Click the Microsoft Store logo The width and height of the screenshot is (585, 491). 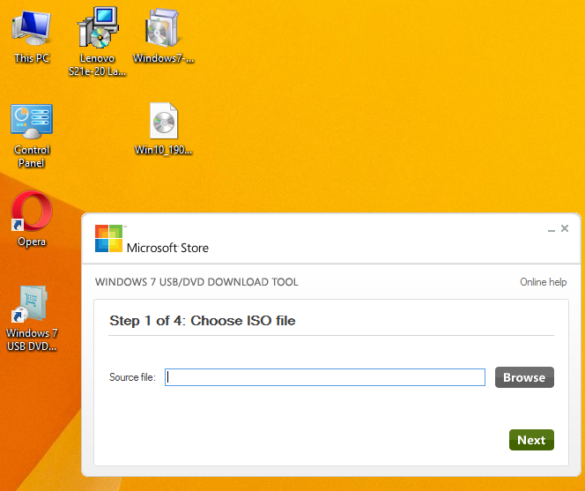(152, 239)
